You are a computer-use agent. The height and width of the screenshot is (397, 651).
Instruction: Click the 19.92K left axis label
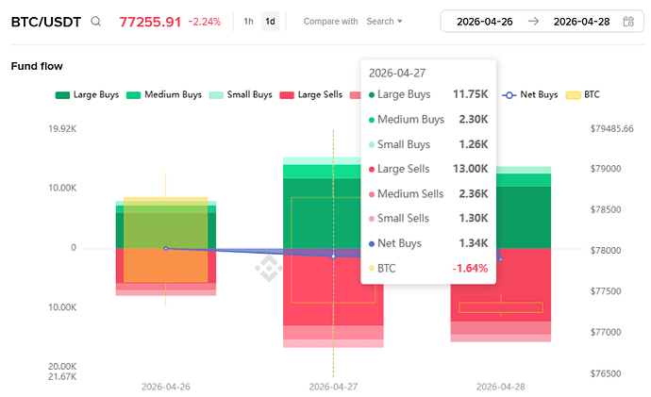(x=62, y=128)
